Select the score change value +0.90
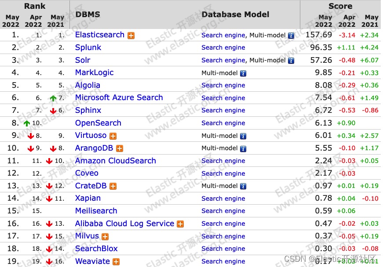The width and height of the screenshot is (383, 267). click(346, 123)
